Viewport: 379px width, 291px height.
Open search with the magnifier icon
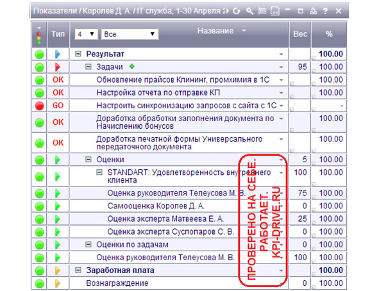pos(249,11)
